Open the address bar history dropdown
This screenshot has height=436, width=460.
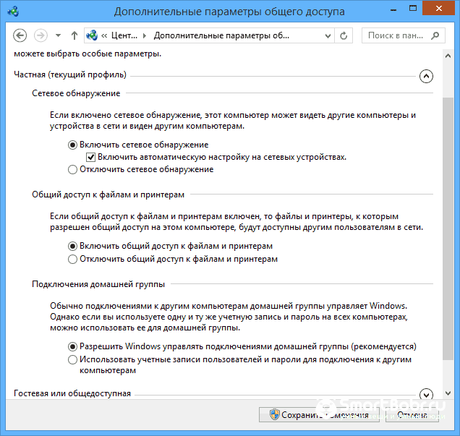(327, 35)
